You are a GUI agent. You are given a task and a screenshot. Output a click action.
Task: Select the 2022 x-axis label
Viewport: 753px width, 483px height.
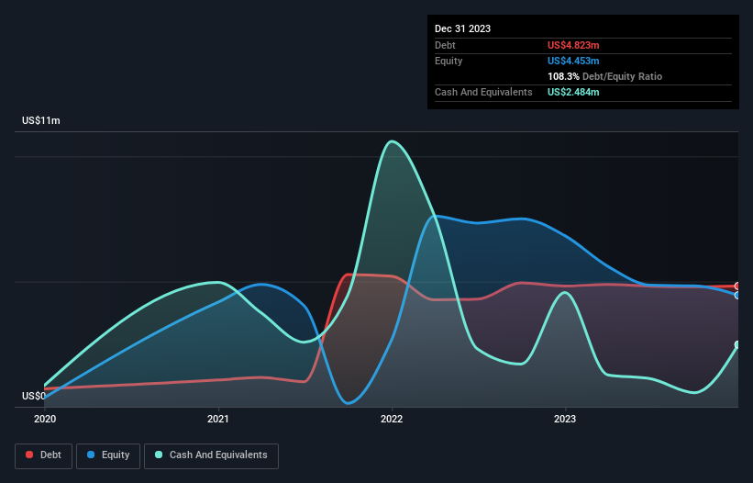pyautogui.click(x=392, y=419)
